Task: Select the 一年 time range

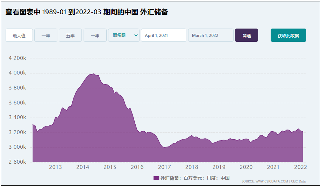Action: pyautogui.click(x=46, y=35)
